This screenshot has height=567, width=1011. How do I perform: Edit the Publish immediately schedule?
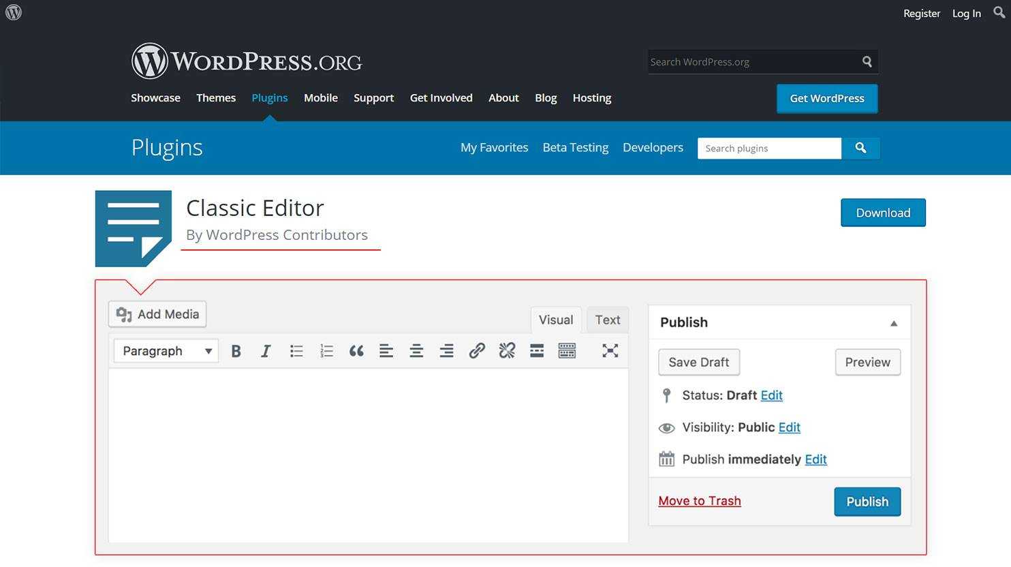click(x=815, y=459)
